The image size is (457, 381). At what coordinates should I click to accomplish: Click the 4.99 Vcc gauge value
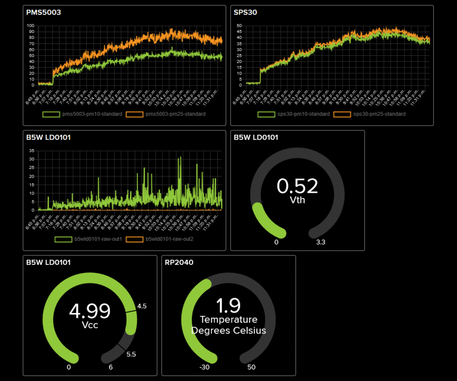click(90, 311)
